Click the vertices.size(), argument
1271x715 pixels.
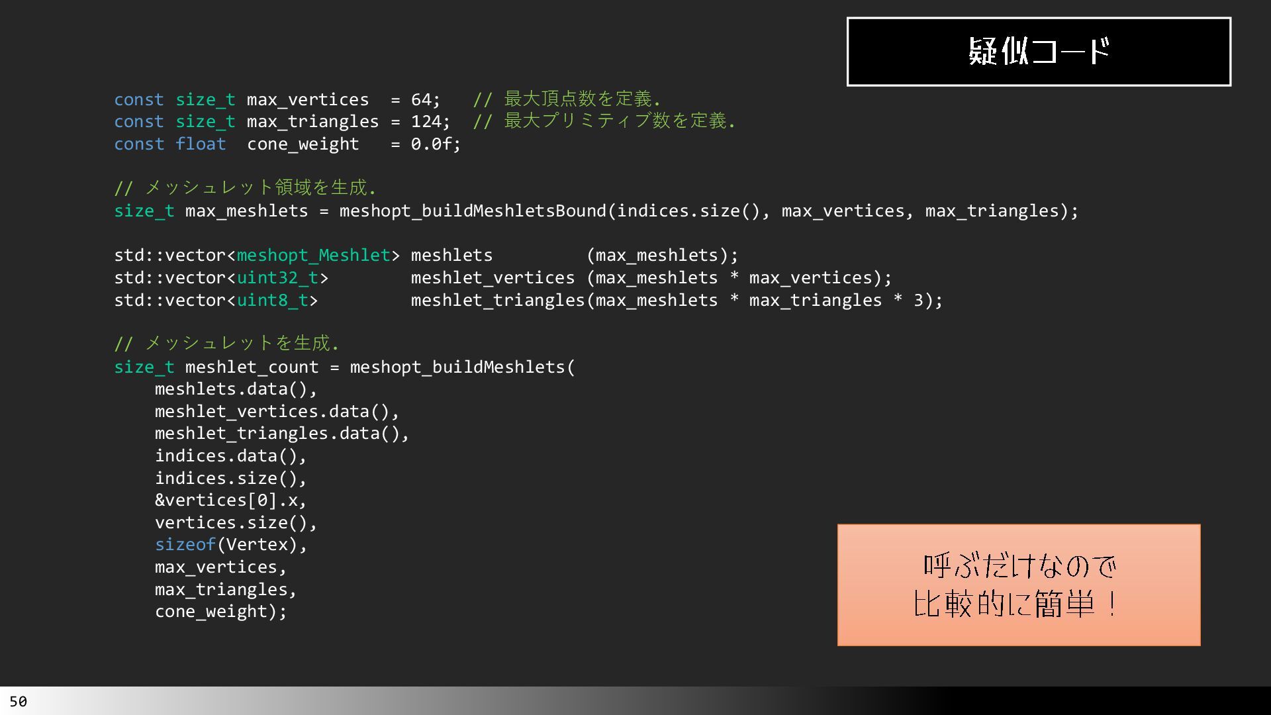[x=236, y=523]
